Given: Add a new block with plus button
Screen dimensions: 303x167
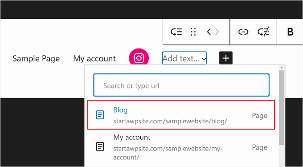Looking at the screenshot, I should pos(226,58).
